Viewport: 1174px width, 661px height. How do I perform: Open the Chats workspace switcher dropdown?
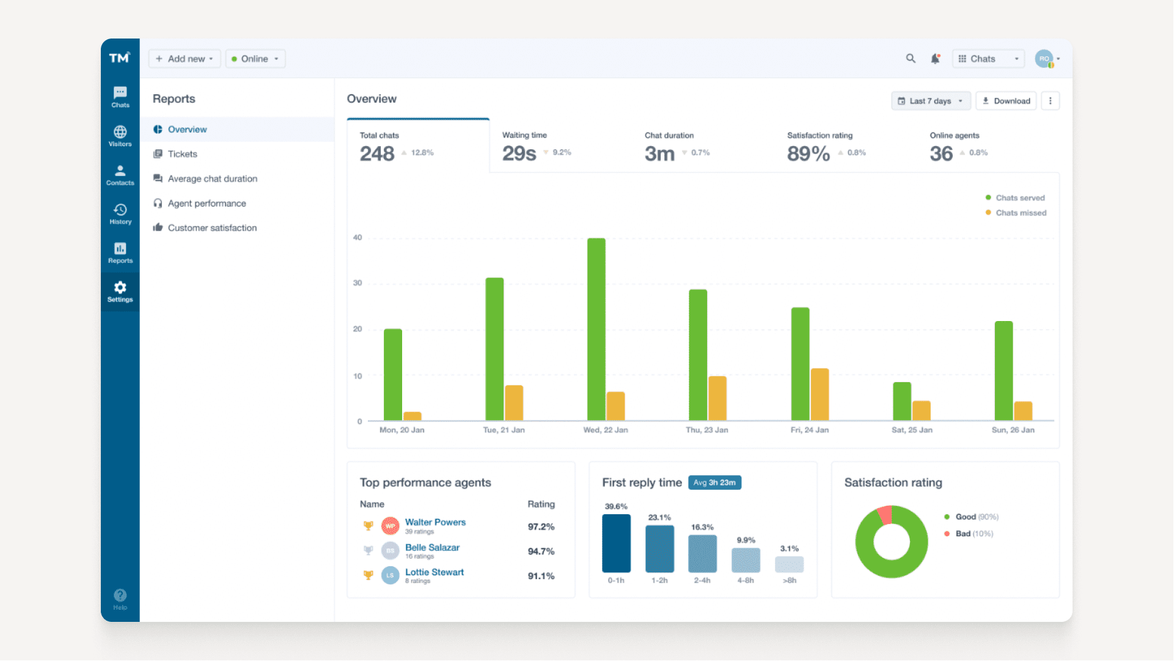tap(988, 58)
